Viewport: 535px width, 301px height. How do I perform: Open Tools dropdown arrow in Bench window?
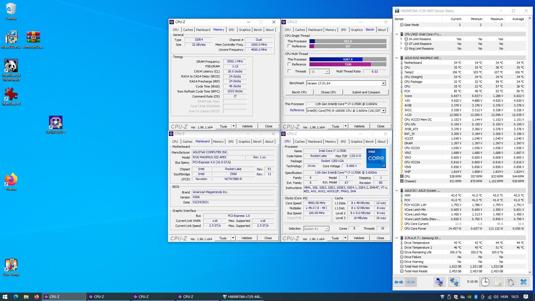(x=346, y=126)
